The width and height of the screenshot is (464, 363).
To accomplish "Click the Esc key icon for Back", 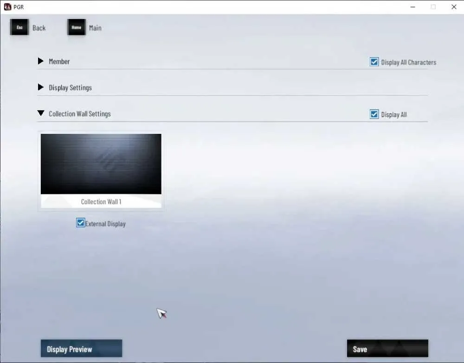I will [x=19, y=27].
